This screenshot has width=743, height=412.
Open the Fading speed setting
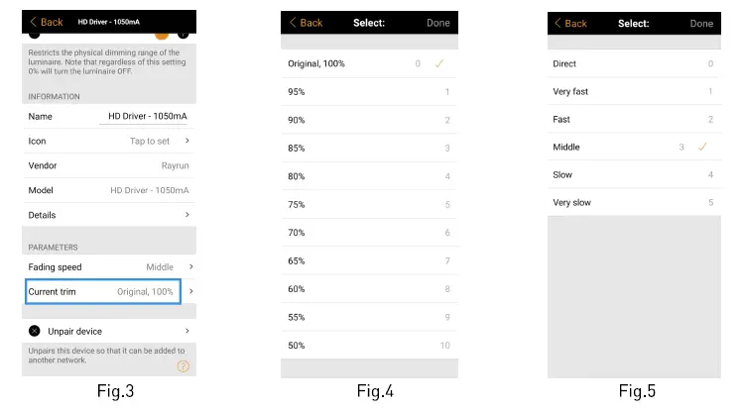point(109,267)
